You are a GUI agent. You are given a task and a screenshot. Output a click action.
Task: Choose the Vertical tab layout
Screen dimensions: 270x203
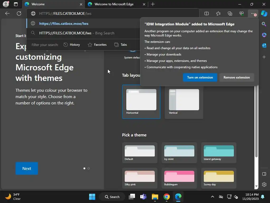(x=184, y=102)
